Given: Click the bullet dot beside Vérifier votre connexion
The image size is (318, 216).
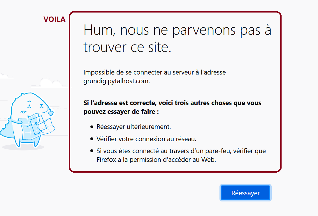Looking at the screenshot, I should tap(92, 139).
